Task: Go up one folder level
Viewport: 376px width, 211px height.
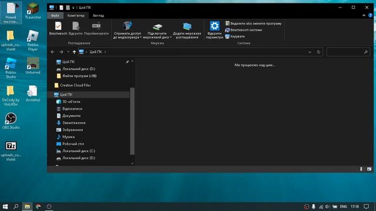Action: 74,52
